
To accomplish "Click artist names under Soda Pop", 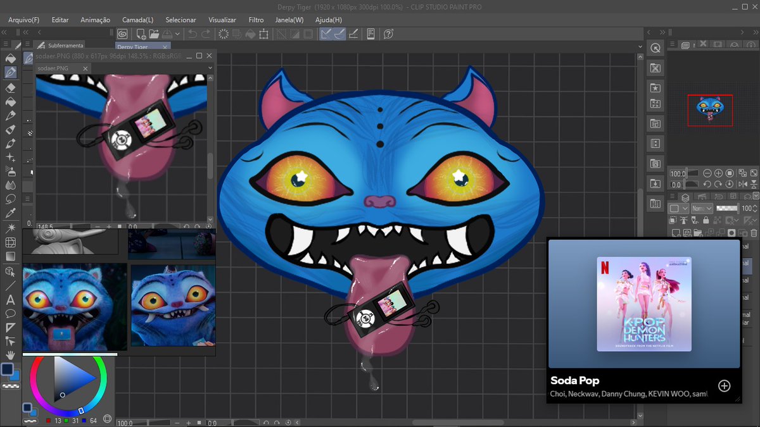I will (x=629, y=394).
